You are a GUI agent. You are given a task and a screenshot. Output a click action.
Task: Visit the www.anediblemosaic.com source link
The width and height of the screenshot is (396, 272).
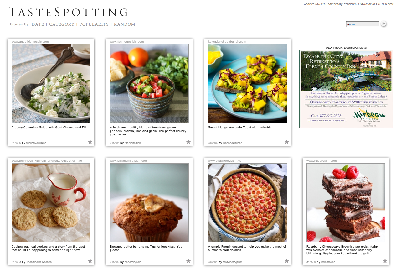point(30,42)
